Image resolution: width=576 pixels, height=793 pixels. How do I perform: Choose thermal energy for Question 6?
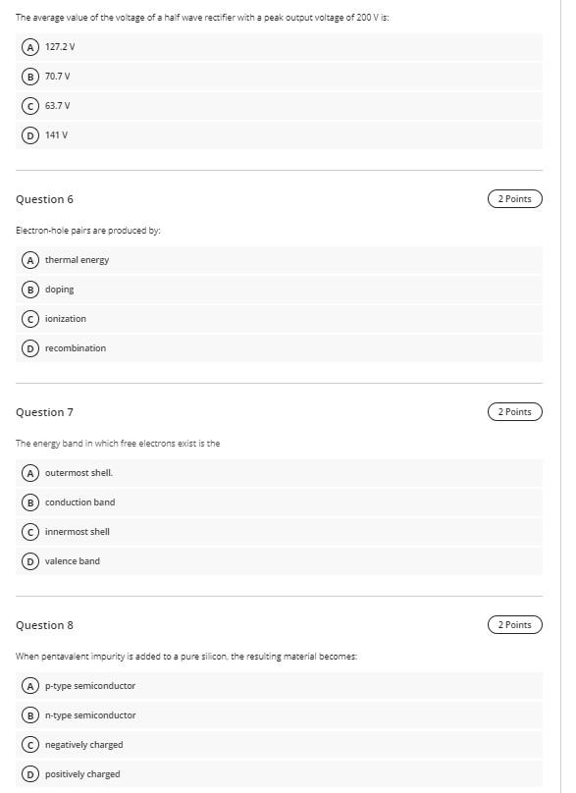[x=279, y=260]
